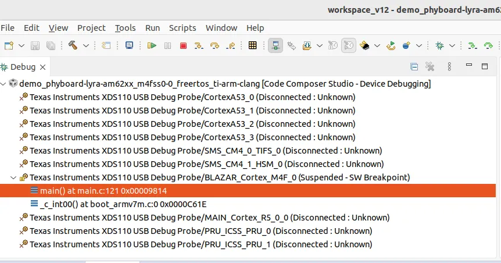Open the Run menu

(152, 28)
